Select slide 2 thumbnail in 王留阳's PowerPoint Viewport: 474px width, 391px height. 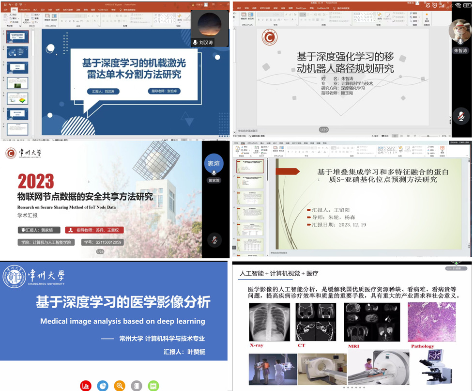(x=250, y=182)
